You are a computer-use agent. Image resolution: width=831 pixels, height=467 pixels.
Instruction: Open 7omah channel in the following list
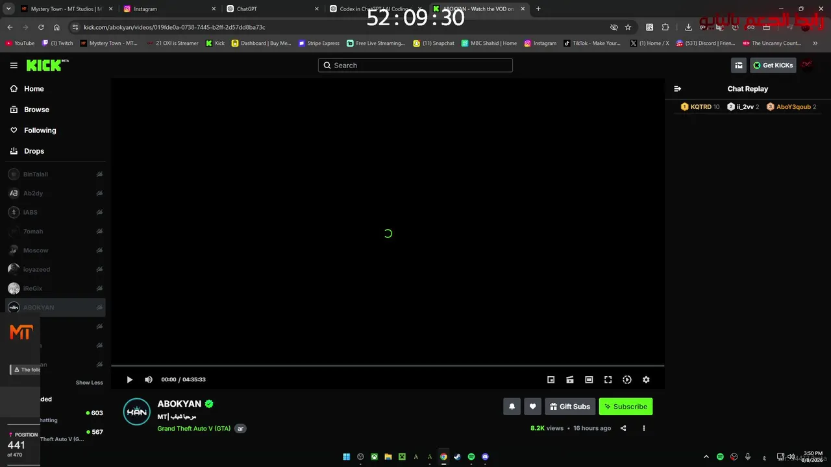point(55,232)
